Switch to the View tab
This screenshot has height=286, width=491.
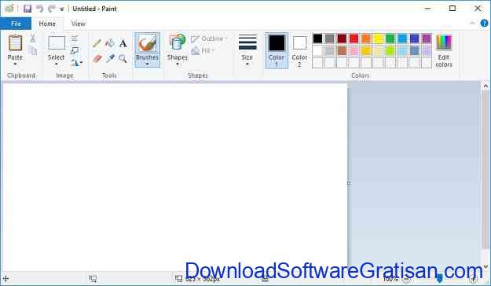click(79, 24)
